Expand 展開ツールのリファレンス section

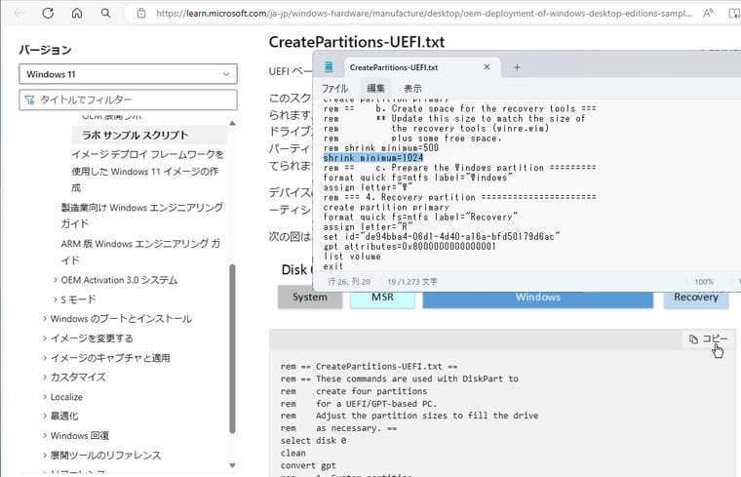[x=45, y=456]
